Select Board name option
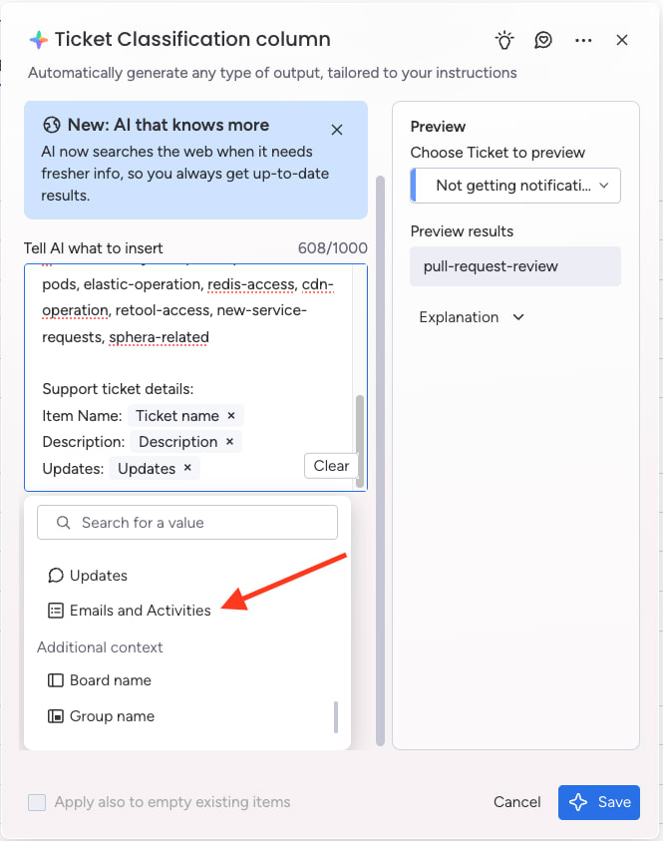 [100, 680]
